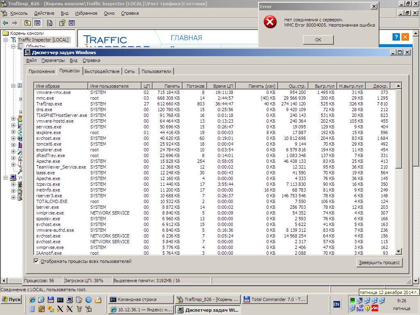
Task: Click the red tray icon beside the clock
Action: pos(375,308)
